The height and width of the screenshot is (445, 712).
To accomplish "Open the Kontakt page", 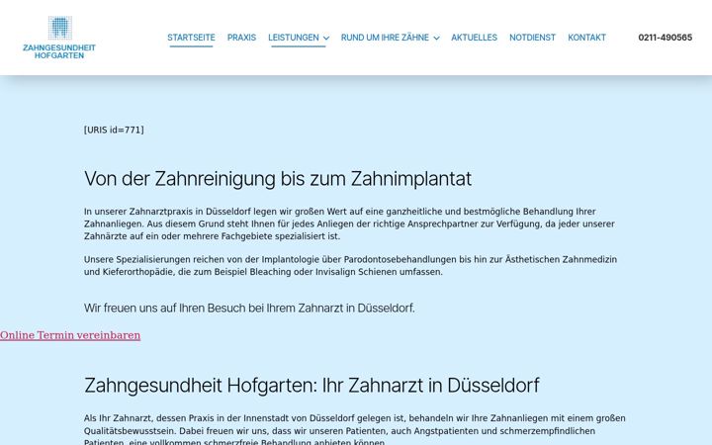I will click(x=586, y=38).
